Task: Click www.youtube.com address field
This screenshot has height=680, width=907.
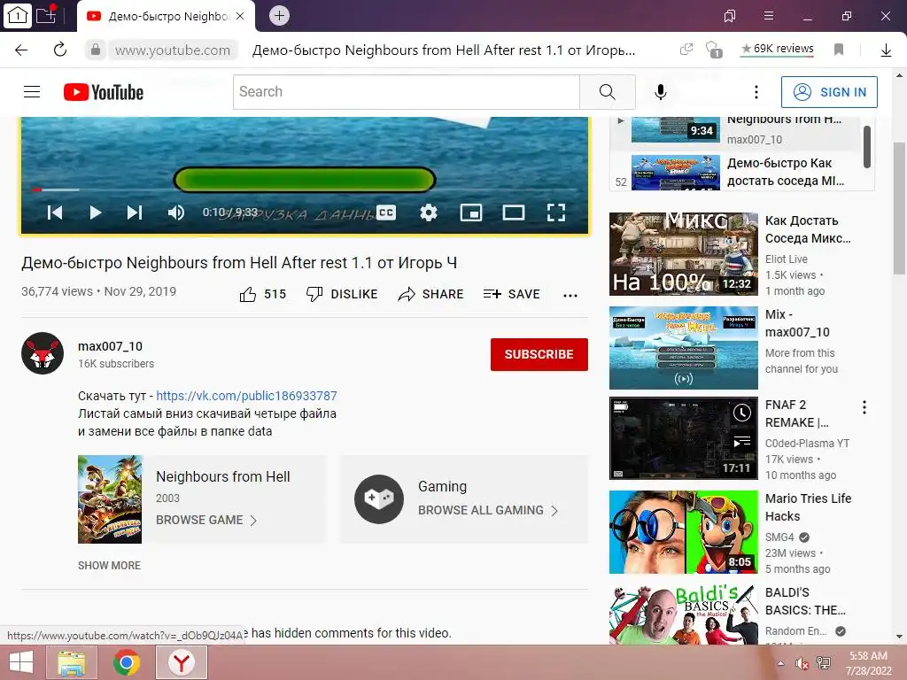Action: [173, 50]
